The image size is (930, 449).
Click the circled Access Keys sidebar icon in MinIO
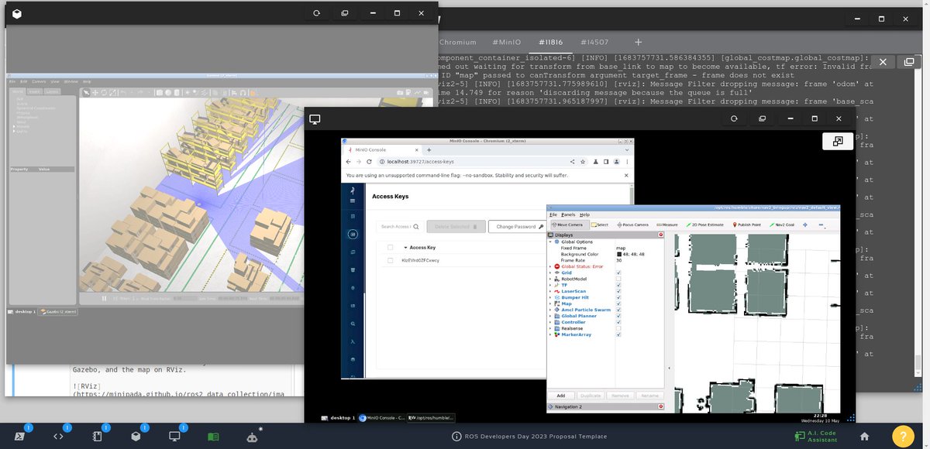click(353, 234)
